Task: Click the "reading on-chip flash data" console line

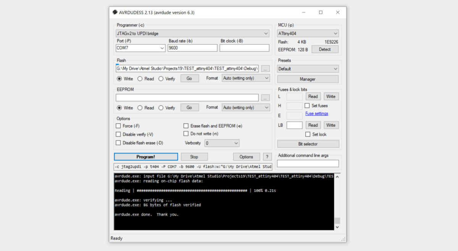Action: (159, 181)
